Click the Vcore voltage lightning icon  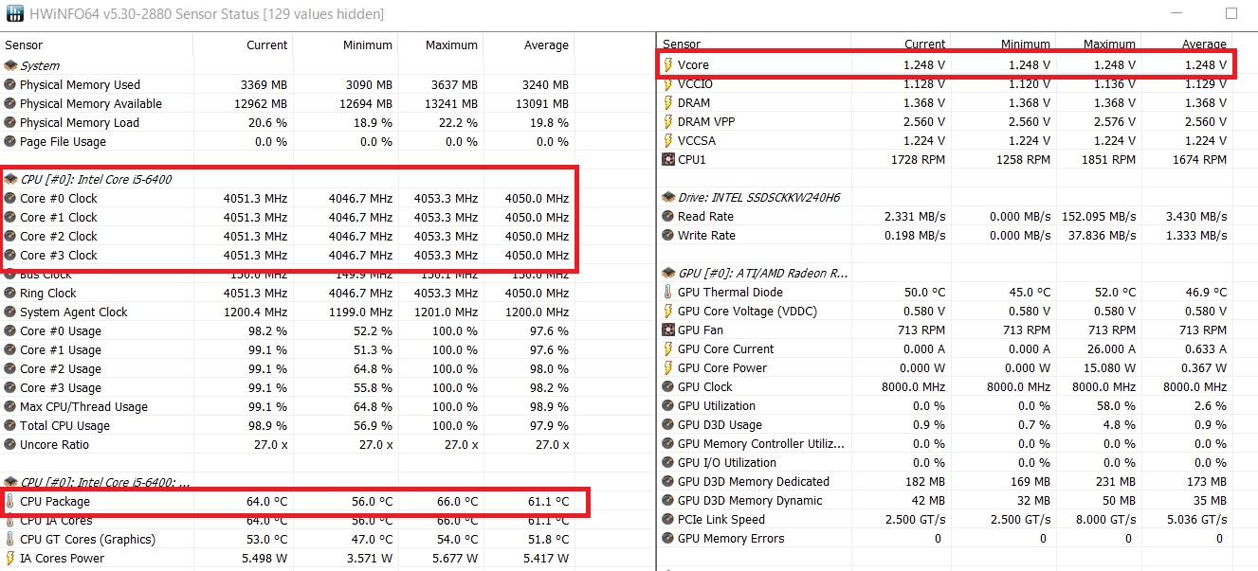[668, 64]
